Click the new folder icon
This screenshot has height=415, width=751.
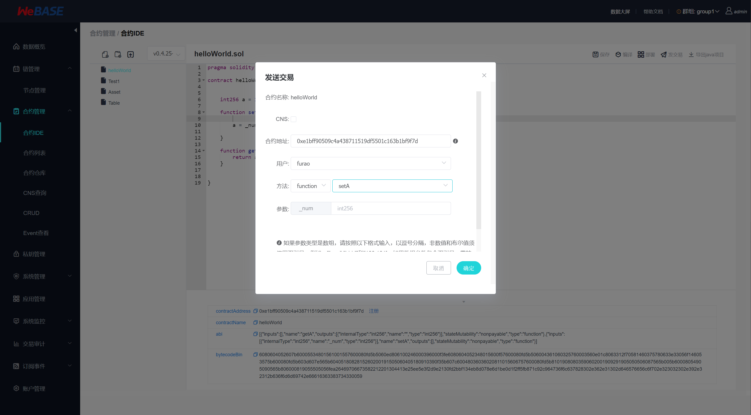(x=118, y=54)
